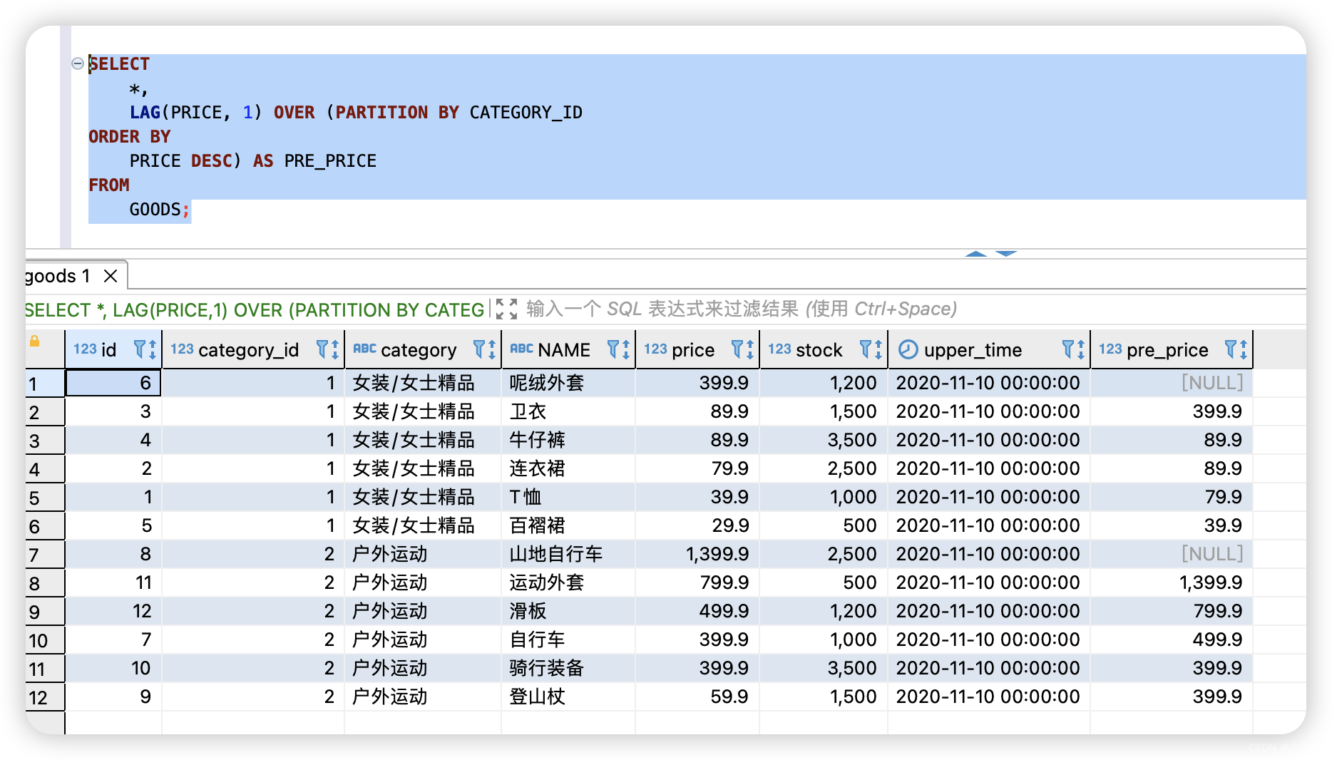Screen dimensions: 1332x760
Task: Click the lock icon in grid corner
Action: [34, 342]
